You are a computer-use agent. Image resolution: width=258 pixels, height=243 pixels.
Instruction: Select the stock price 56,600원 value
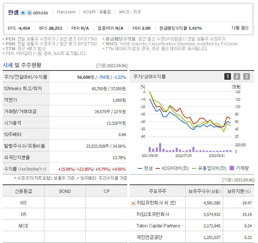click(x=86, y=77)
